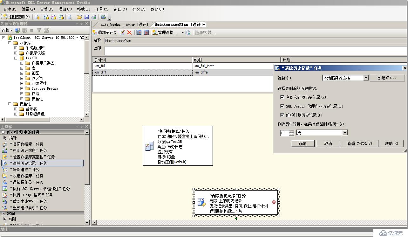Click the subplan schedule calendar icon

(x=139, y=32)
